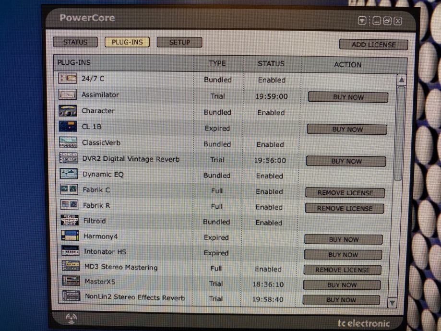Click the Filtroid plug-in icon
Image resolution: width=441 pixels, height=331 pixels.
(70, 221)
